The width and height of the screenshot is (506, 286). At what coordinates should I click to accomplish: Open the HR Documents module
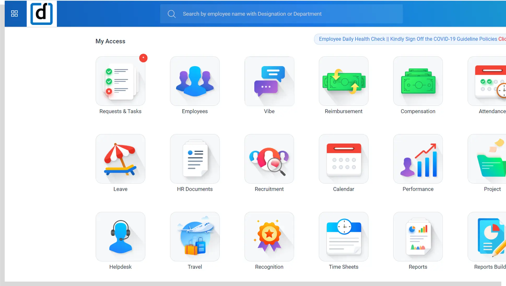195,159
